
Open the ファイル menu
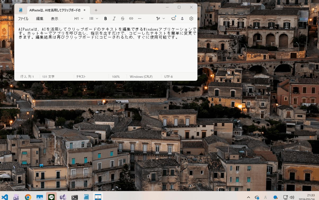23,19
